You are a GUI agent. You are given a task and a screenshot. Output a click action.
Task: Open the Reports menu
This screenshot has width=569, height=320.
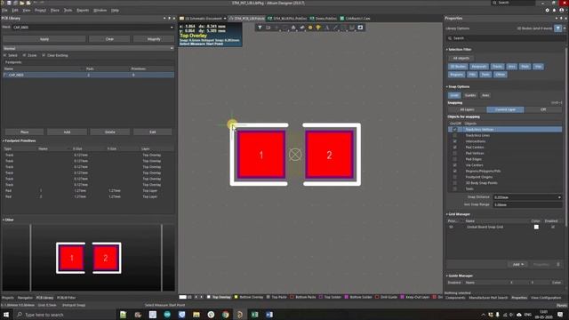coord(83,10)
